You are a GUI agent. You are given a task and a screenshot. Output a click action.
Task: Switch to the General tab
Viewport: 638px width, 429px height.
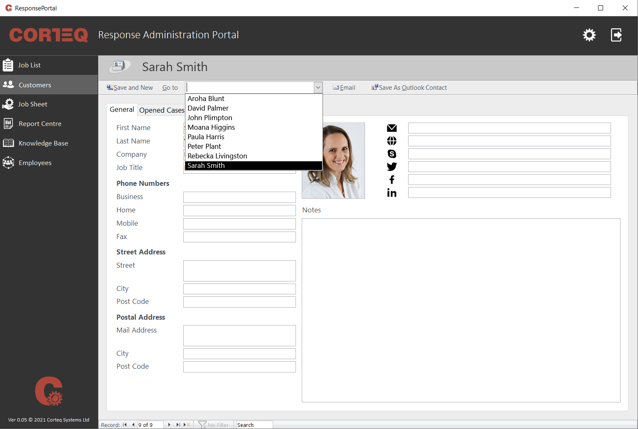122,109
